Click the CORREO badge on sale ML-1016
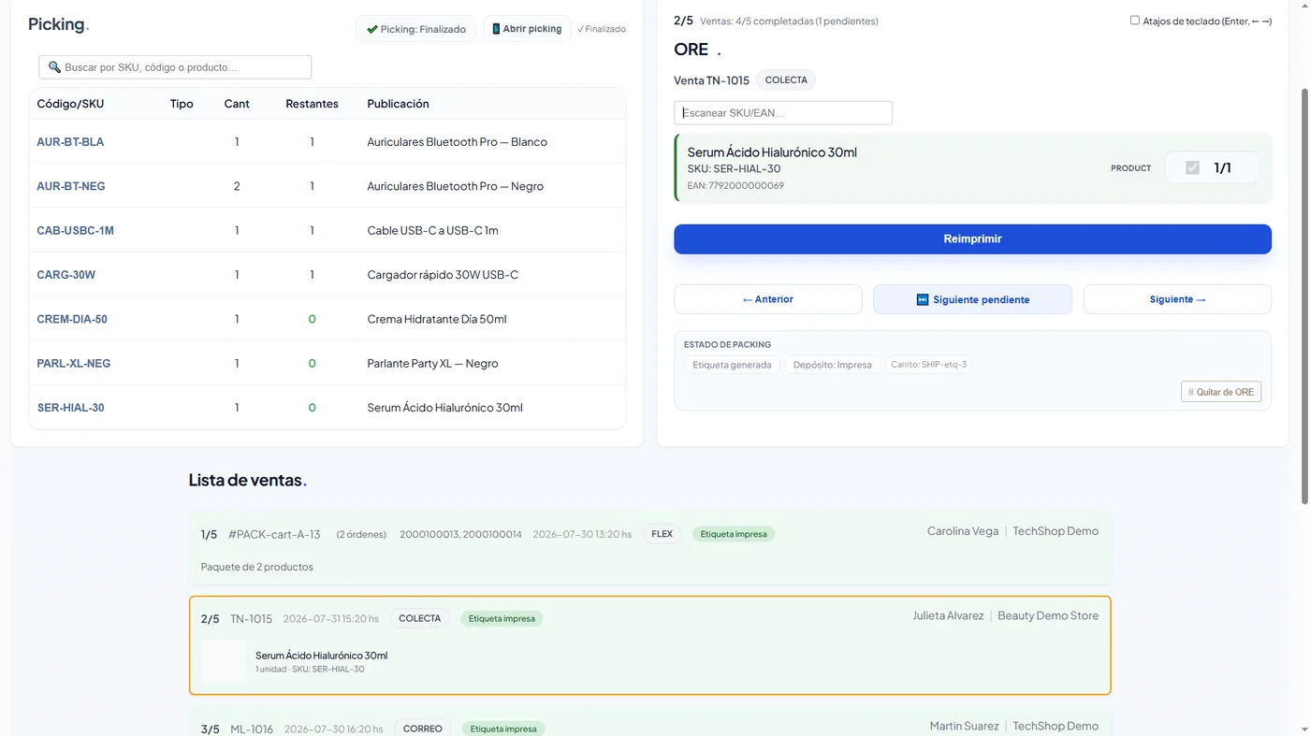This screenshot has height=736, width=1310. point(422,729)
